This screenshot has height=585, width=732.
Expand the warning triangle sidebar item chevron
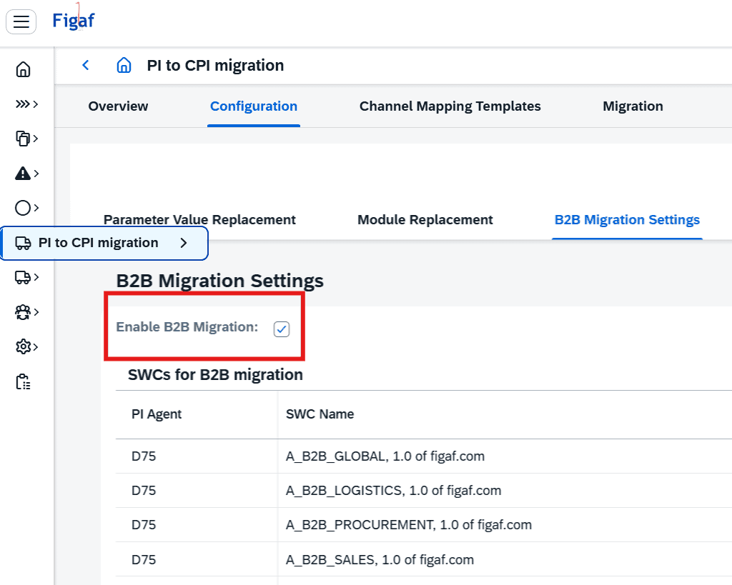click(36, 173)
